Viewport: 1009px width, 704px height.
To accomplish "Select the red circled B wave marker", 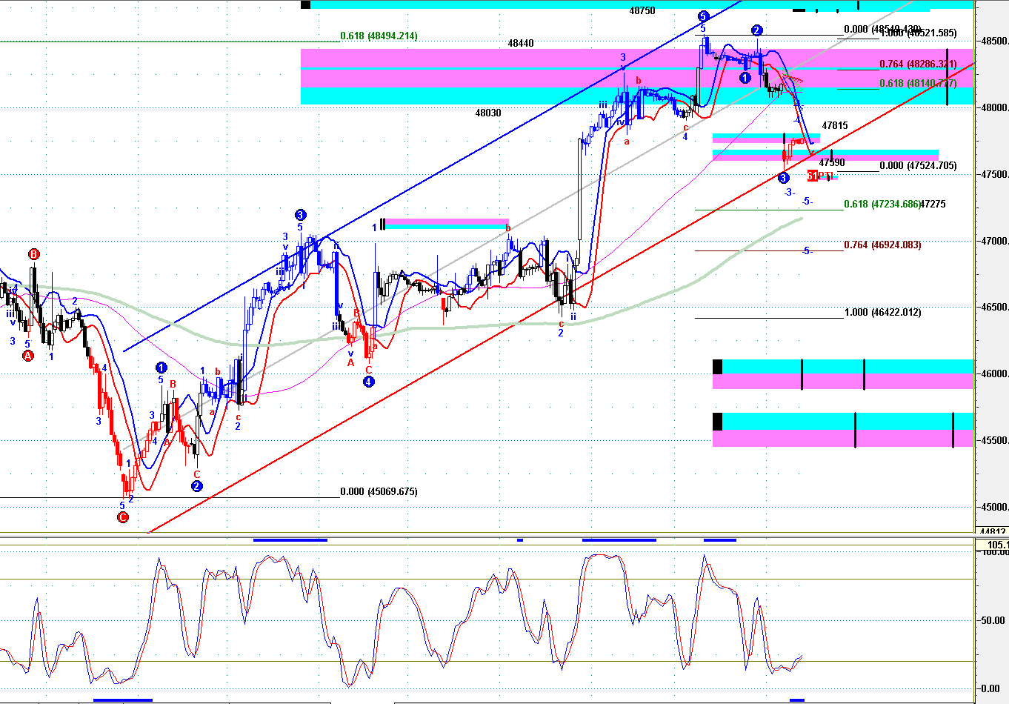I will [33, 254].
